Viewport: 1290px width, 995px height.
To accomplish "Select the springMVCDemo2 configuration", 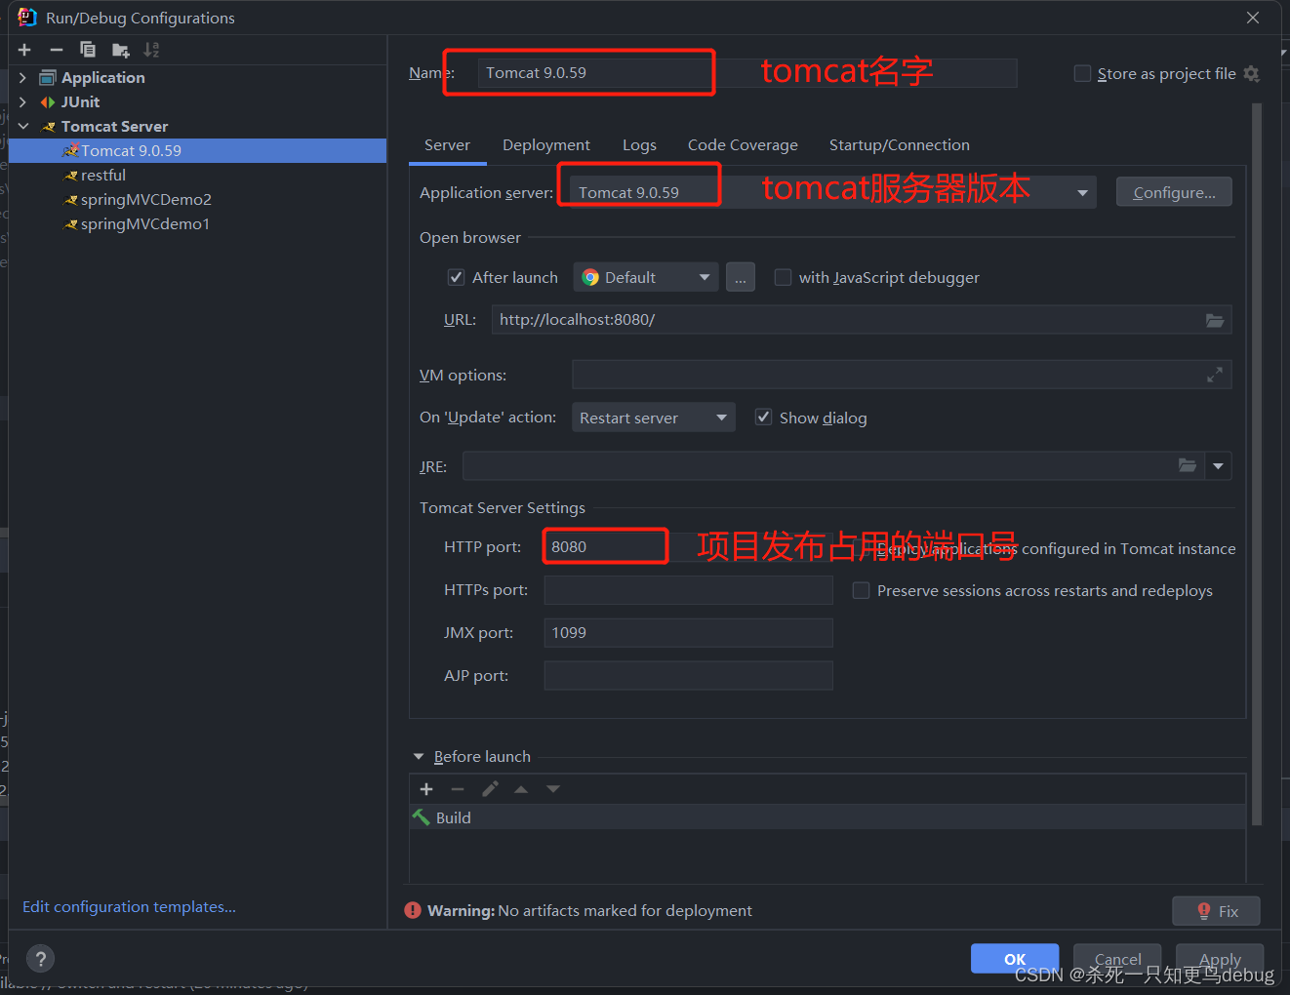I will (198, 199).
